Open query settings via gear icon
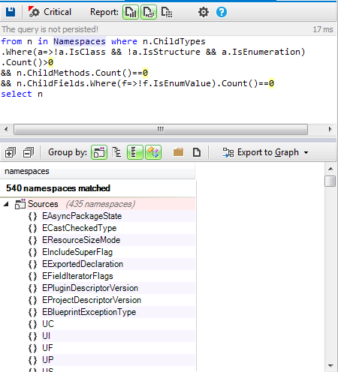Image resolution: width=338 pixels, height=372 pixels. pos(204,12)
